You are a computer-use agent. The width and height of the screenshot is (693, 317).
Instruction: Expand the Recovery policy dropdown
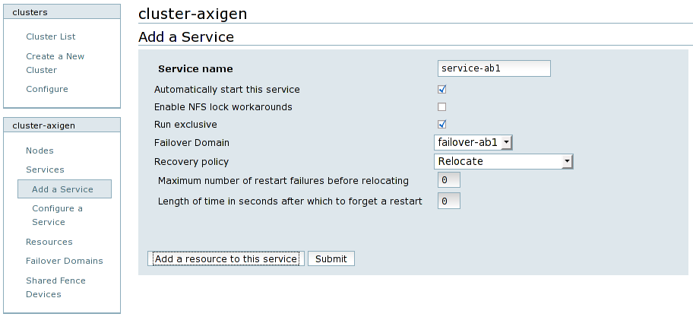503,161
